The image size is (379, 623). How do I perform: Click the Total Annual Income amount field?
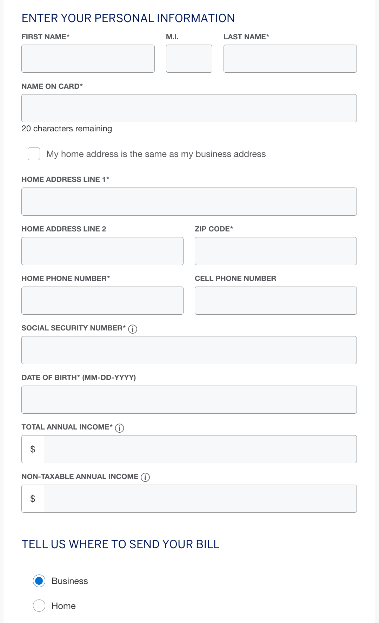[200, 449]
